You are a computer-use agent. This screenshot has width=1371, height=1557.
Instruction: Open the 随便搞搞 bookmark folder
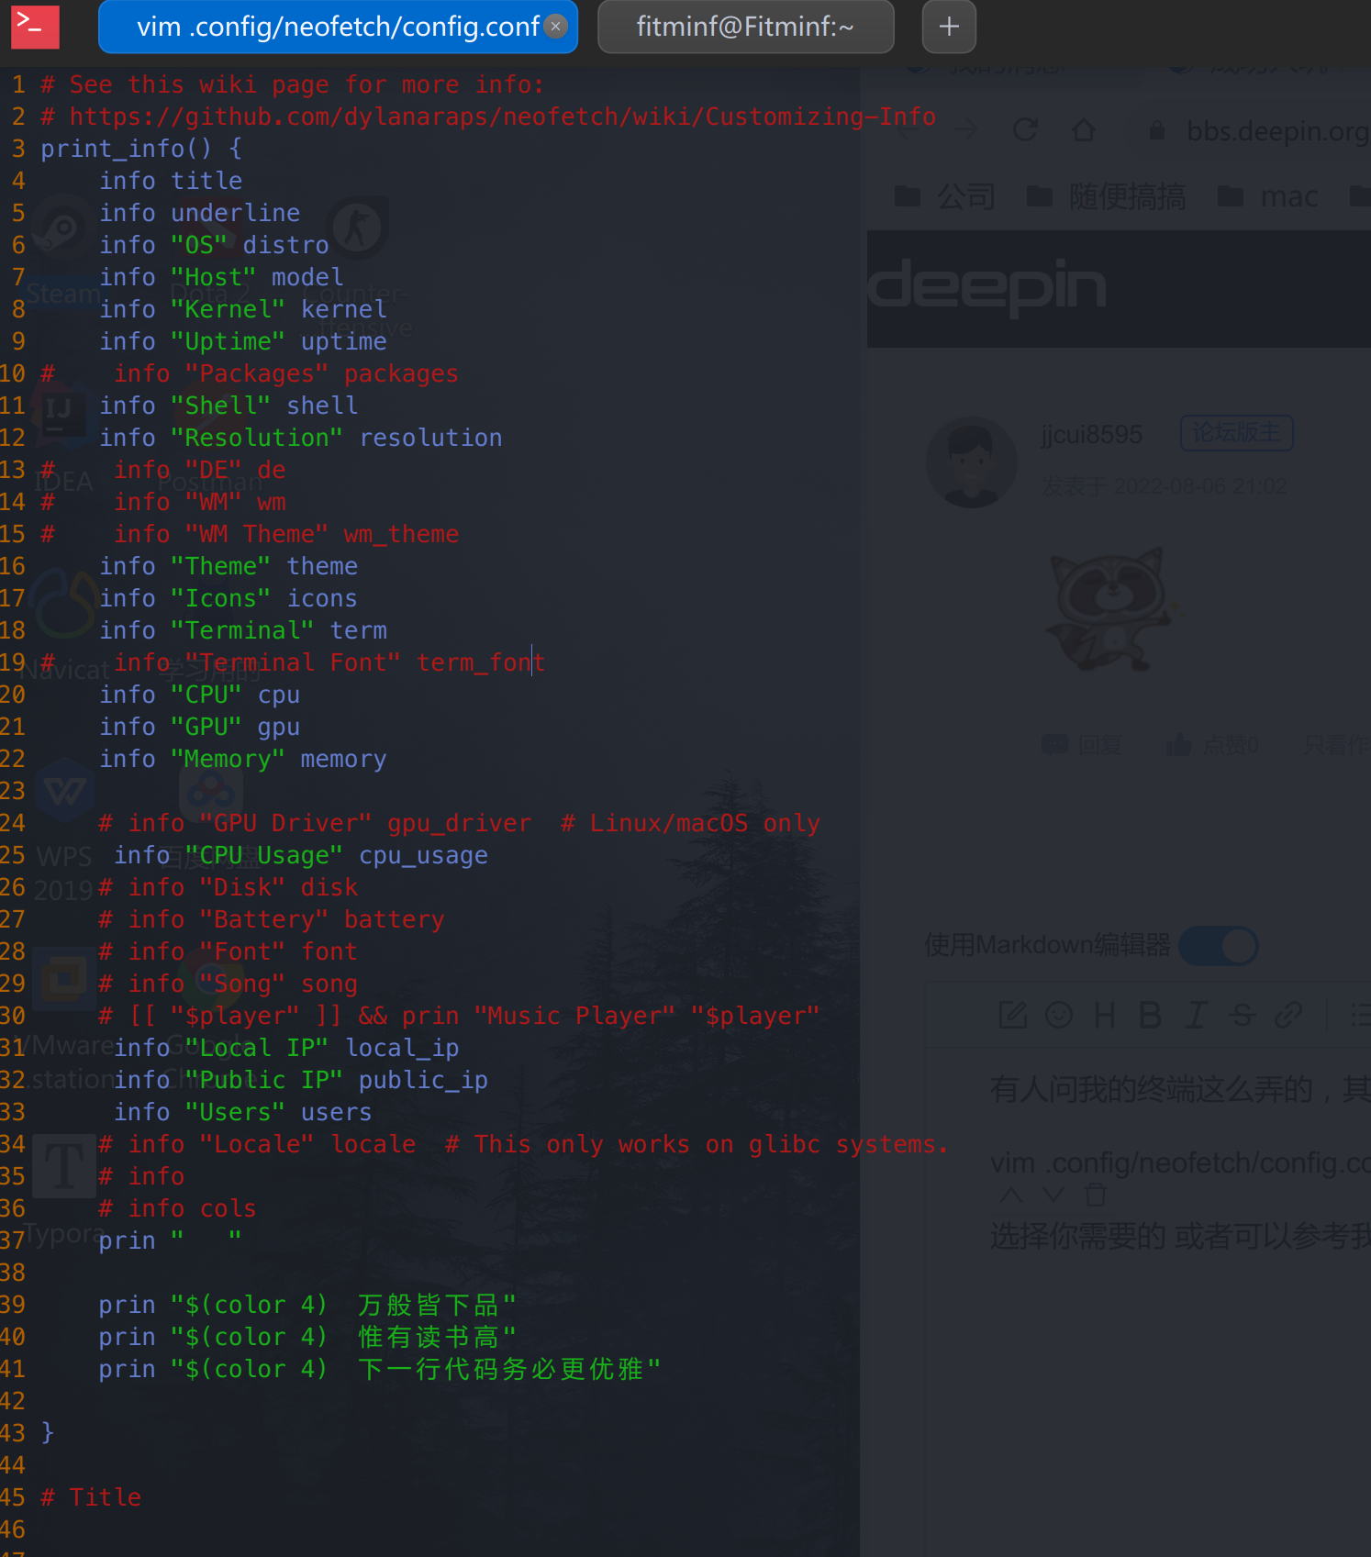(x=1106, y=196)
